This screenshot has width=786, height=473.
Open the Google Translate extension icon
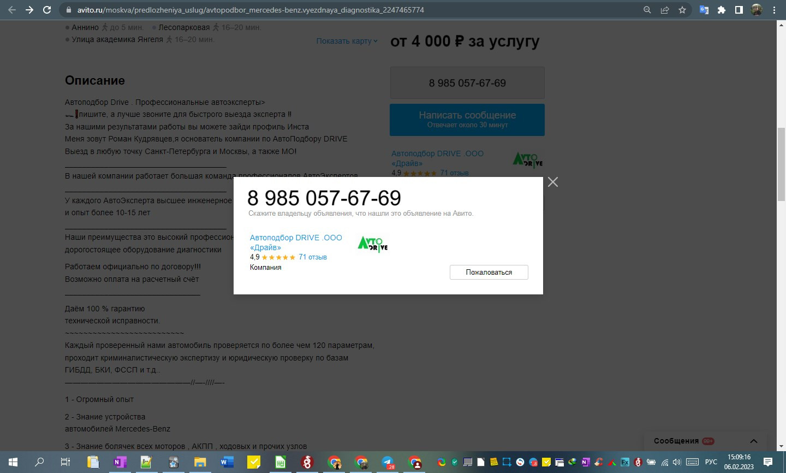point(704,10)
